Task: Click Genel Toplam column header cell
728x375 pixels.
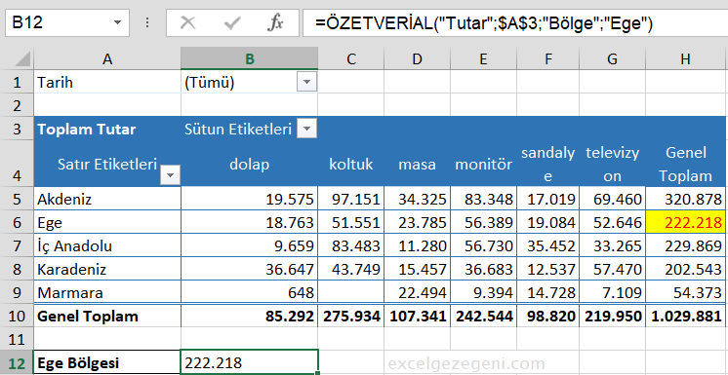Action: coord(686,164)
